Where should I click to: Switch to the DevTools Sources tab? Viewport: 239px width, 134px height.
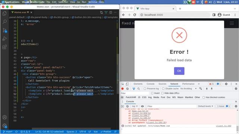pyautogui.click(x=162, y=84)
